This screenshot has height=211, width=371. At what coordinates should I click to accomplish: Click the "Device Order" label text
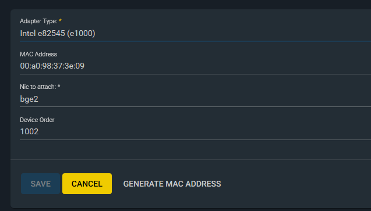click(37, 120)
